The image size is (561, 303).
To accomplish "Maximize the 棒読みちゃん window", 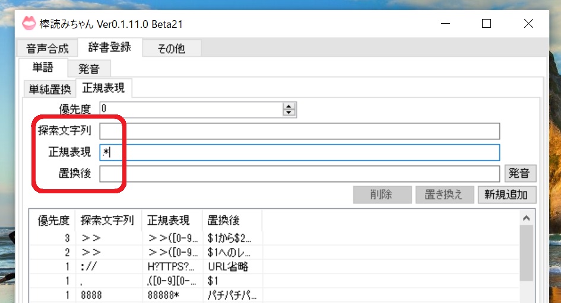I will [486, 24].
